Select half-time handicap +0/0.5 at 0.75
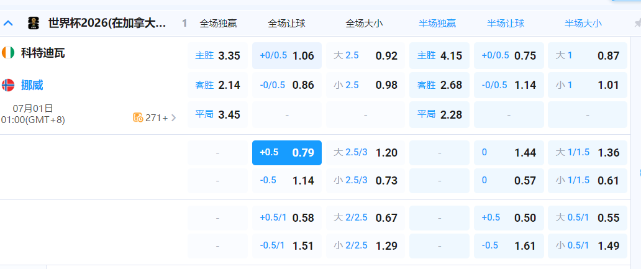The width and height of the screenshot is (641, 269). 509,55
